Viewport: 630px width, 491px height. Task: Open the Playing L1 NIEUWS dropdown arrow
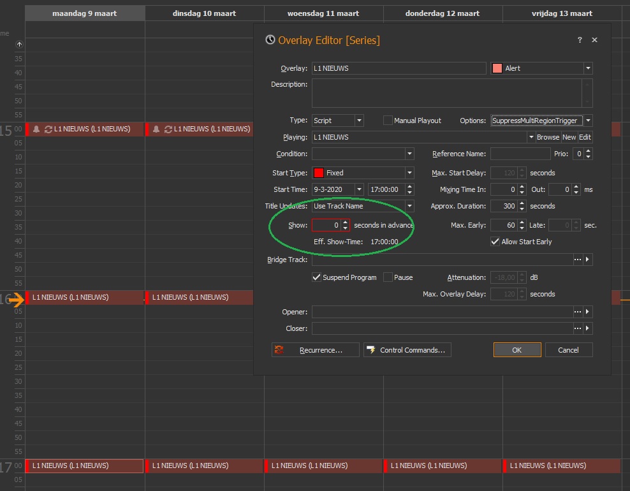[x=531, y=137]
